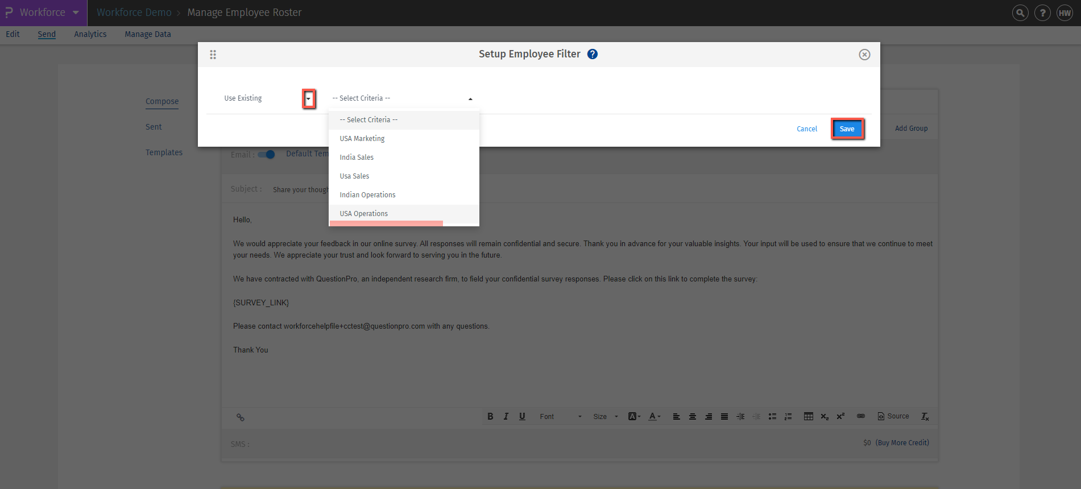Open the Analytics tab

tap(90, 34)
